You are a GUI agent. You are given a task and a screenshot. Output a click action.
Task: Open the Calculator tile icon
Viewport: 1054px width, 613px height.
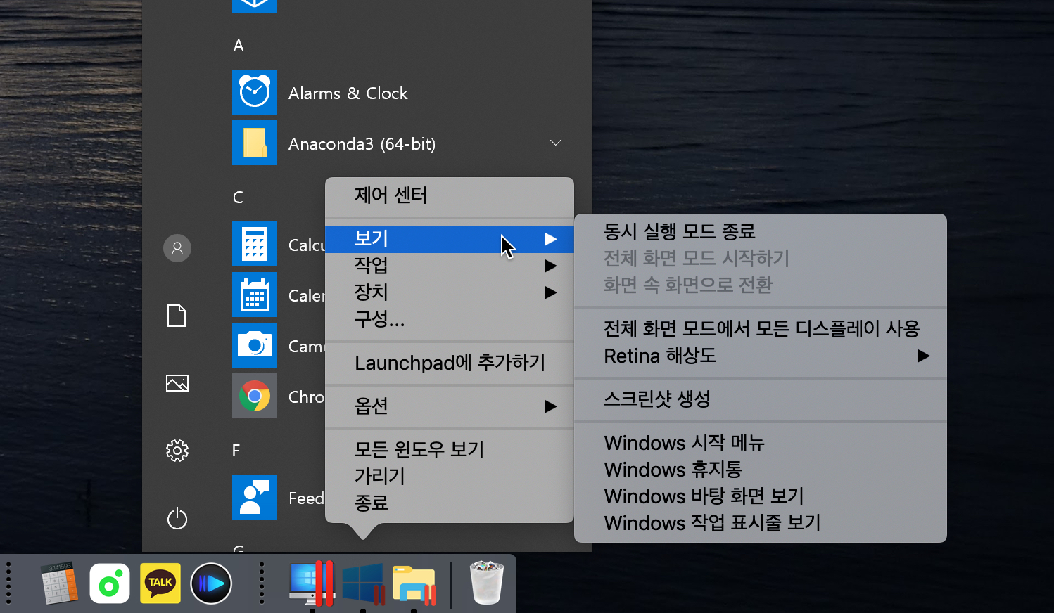click(x=255, y=244)
